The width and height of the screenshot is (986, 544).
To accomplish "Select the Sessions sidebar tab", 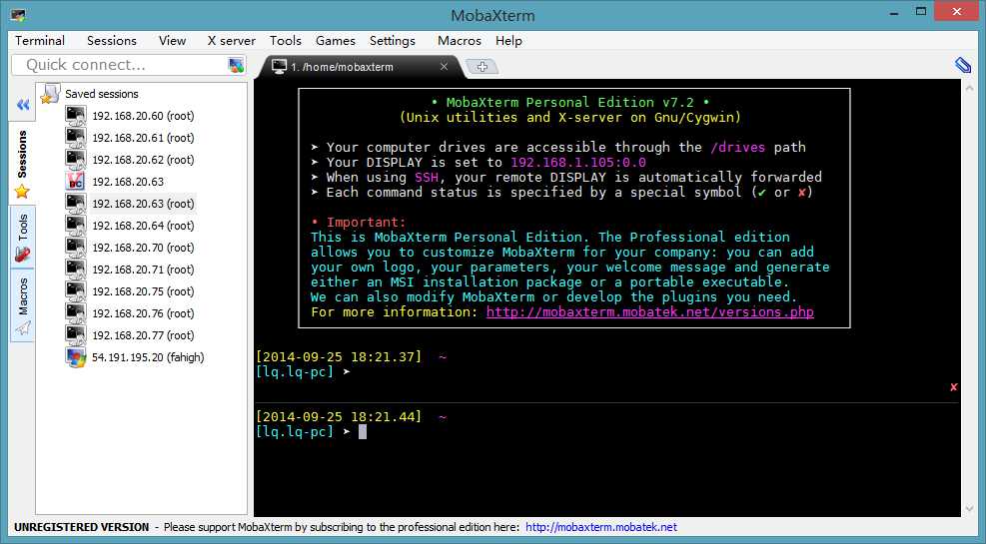I will tap(22, 164).
